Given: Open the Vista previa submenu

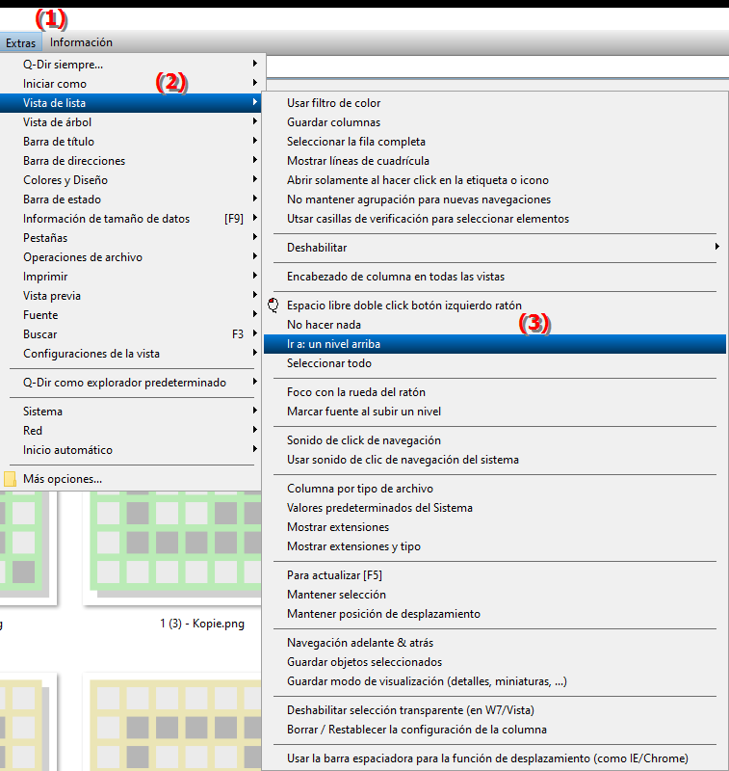Looking at the screenshot, I should (132, 296).
